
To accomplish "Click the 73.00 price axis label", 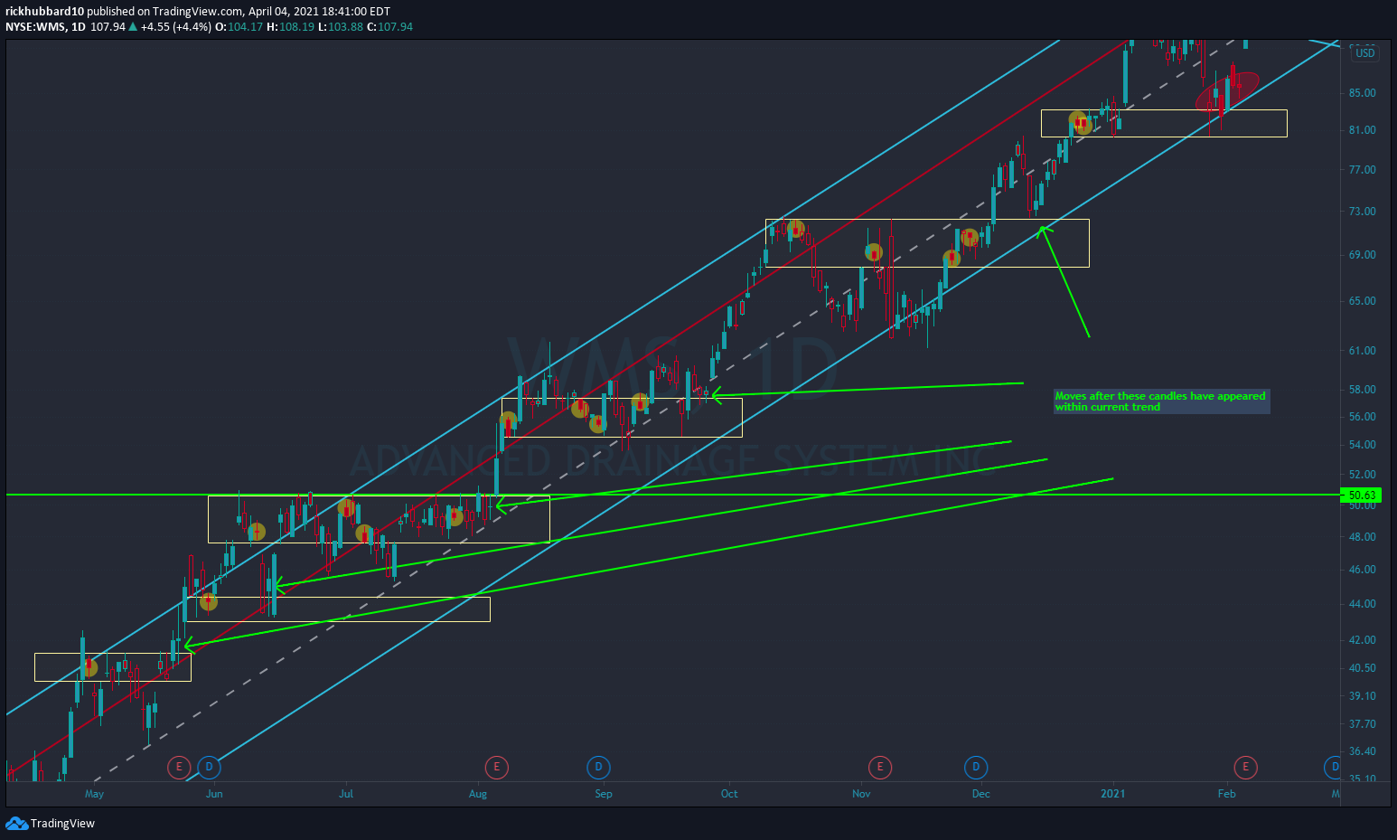I will coord(1362,212).
